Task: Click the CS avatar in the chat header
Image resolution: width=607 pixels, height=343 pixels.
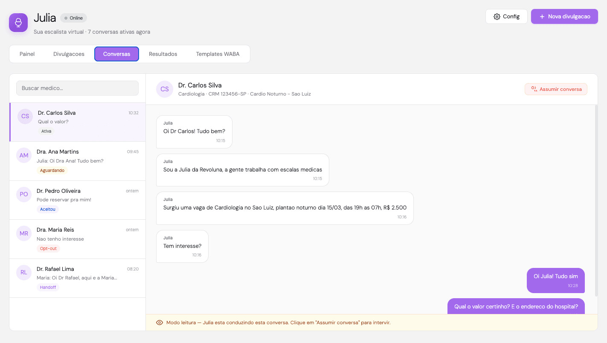Action: tap(165, 89)
